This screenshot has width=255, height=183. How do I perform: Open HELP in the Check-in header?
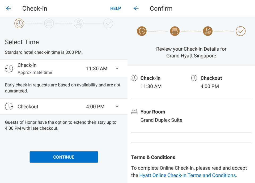coord(116,8)
